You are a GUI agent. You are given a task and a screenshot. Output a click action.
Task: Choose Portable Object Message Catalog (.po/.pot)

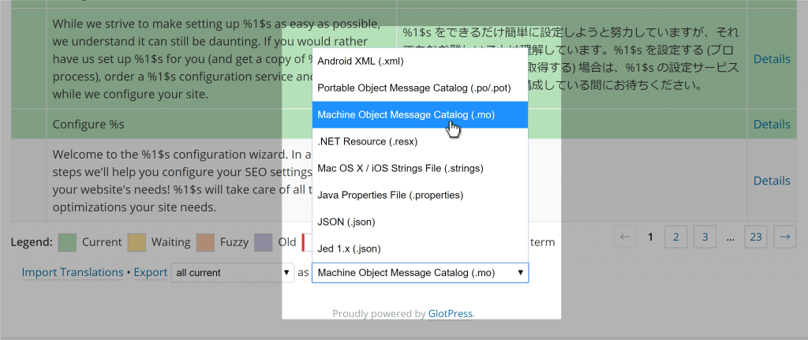420,88
